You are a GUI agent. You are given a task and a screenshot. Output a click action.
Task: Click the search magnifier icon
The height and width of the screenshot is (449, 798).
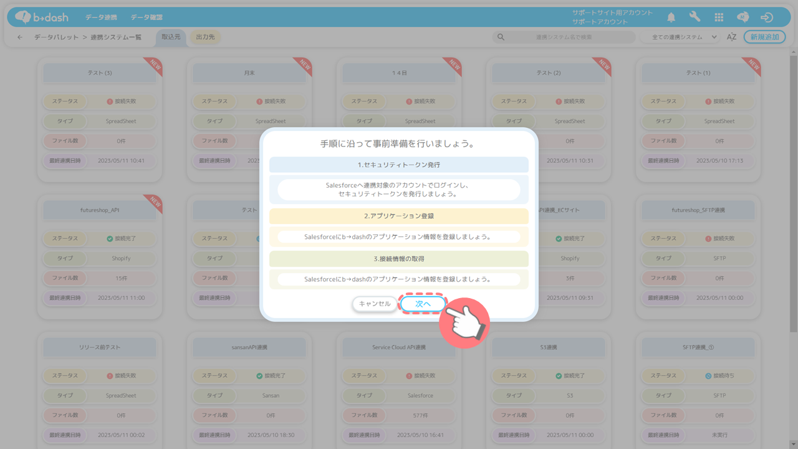(501, 37)
